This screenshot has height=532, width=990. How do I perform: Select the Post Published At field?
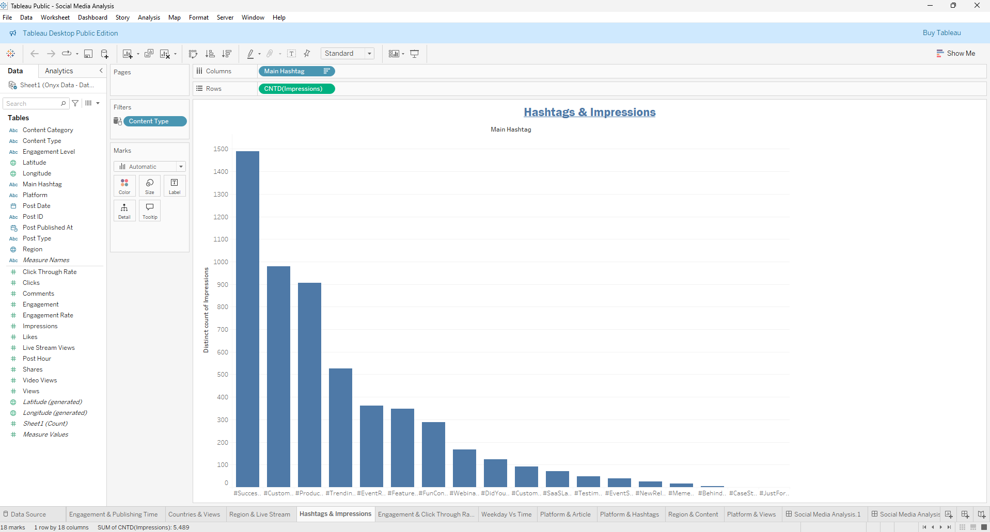(48, 228)
